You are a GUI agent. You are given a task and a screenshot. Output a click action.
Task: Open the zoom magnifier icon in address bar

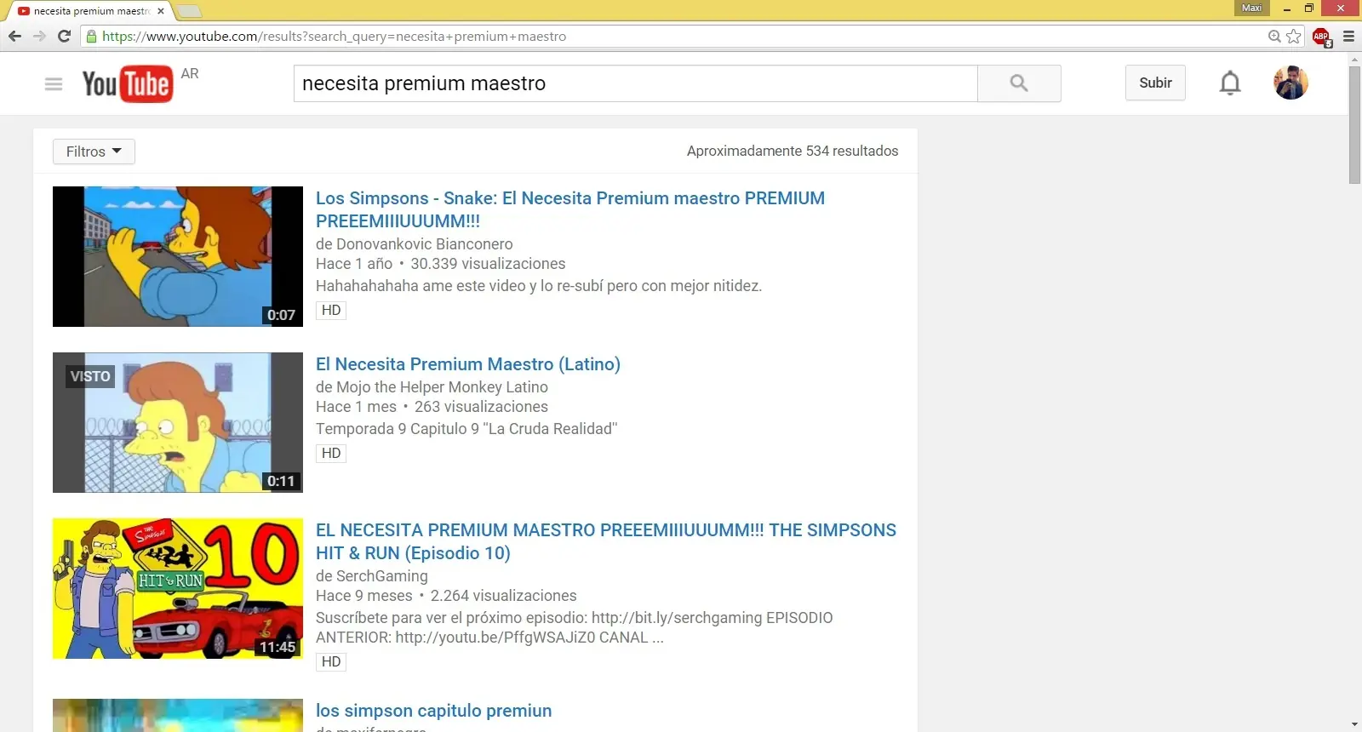(x=1274, y=36)
